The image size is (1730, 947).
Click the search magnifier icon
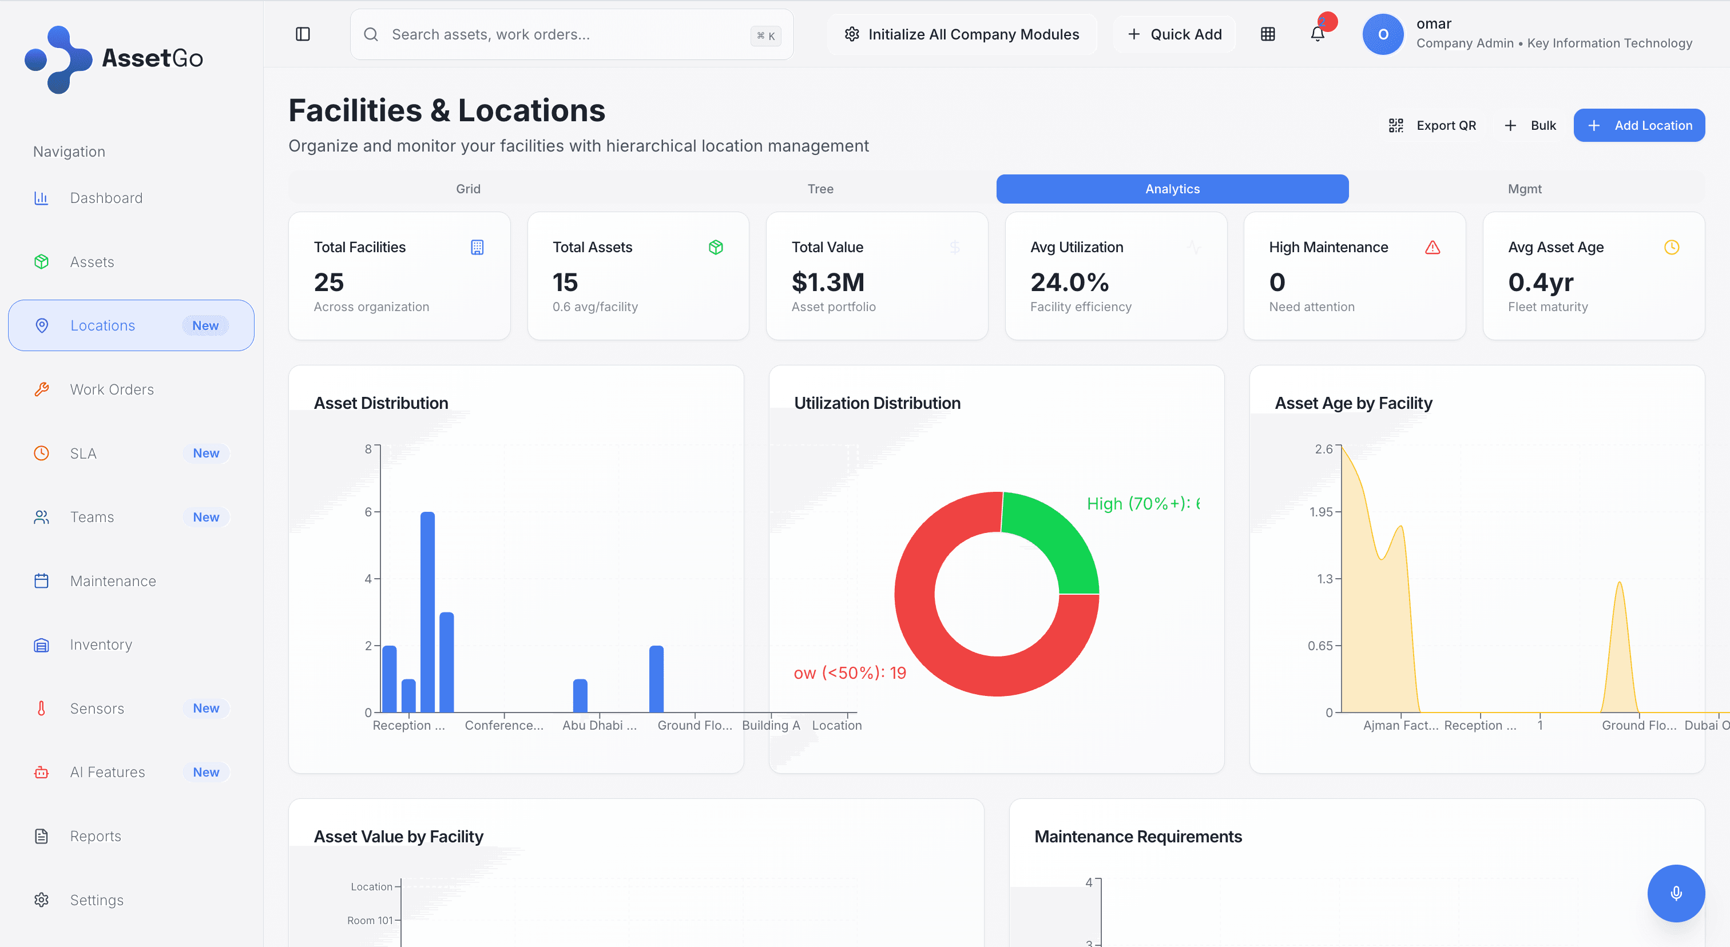371,34
